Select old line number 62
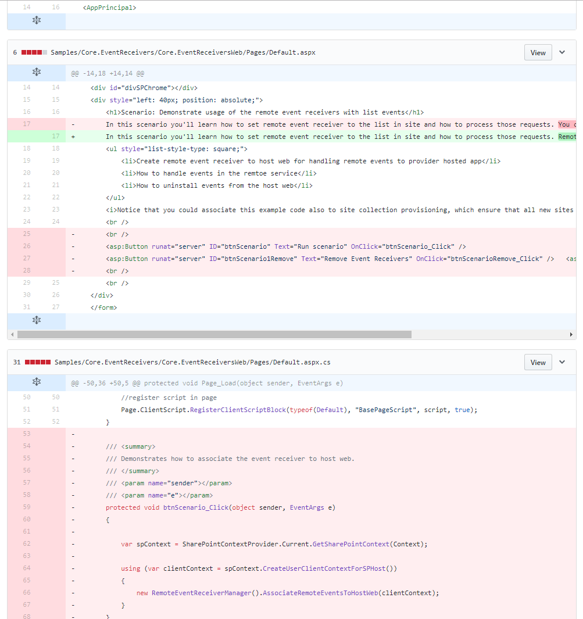583x619 pixels. 26,543
